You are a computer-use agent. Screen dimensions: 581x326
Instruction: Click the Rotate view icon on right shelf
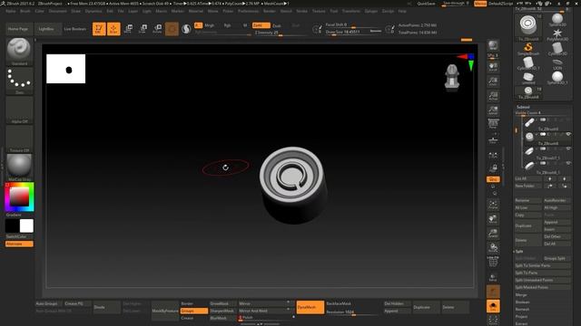493,247
